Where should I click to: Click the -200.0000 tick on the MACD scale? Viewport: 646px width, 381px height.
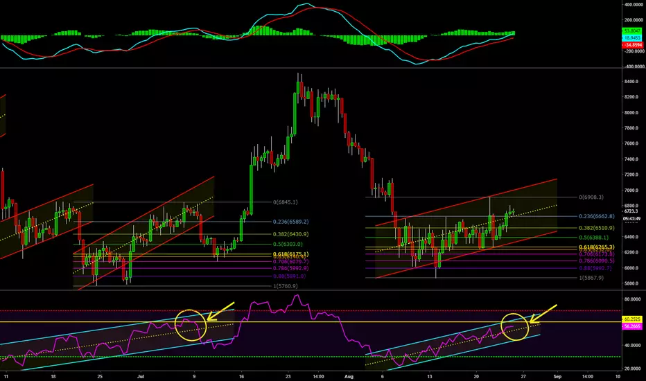(634, 51)
